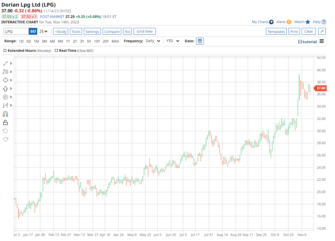Click the LPG symbol input field
Screen dimensions: 335x241
point(16,31)
